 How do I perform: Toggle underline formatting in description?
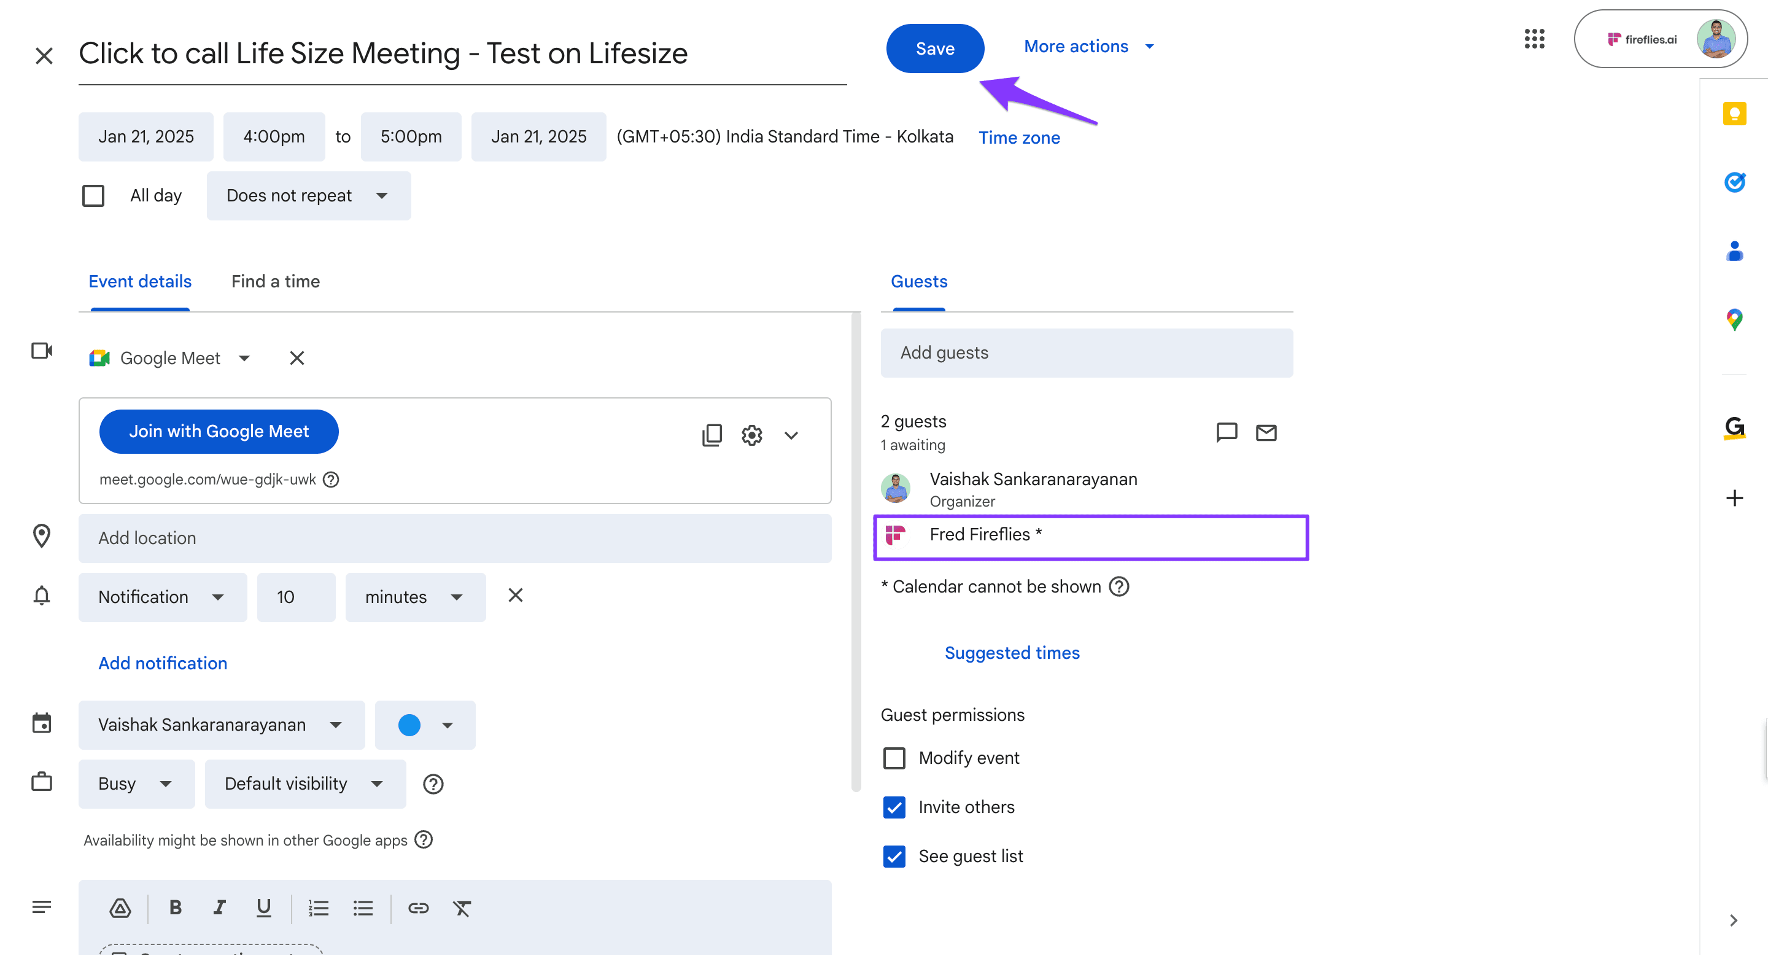(x=263, y=908)
